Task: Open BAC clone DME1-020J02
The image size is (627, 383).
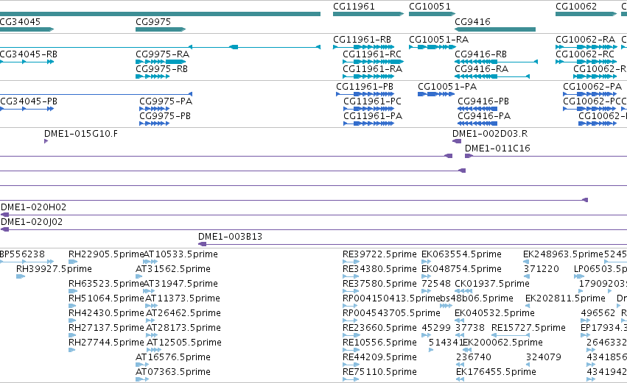Action: pyautogui.click(x=32, y=222)
